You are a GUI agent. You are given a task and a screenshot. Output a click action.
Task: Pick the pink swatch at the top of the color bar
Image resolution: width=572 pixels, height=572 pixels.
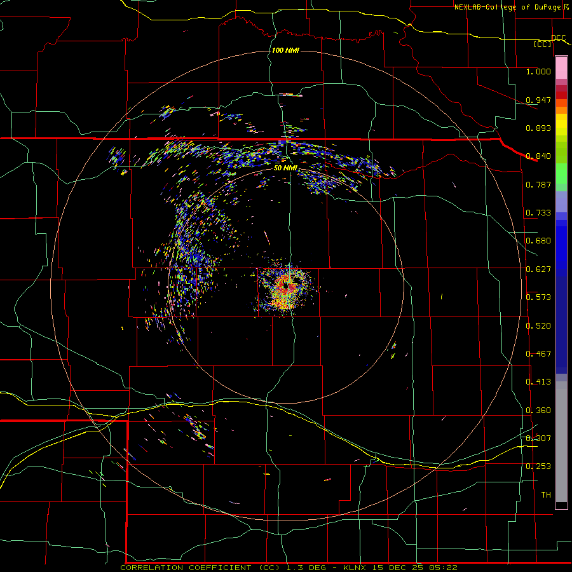tap(561, 68)
